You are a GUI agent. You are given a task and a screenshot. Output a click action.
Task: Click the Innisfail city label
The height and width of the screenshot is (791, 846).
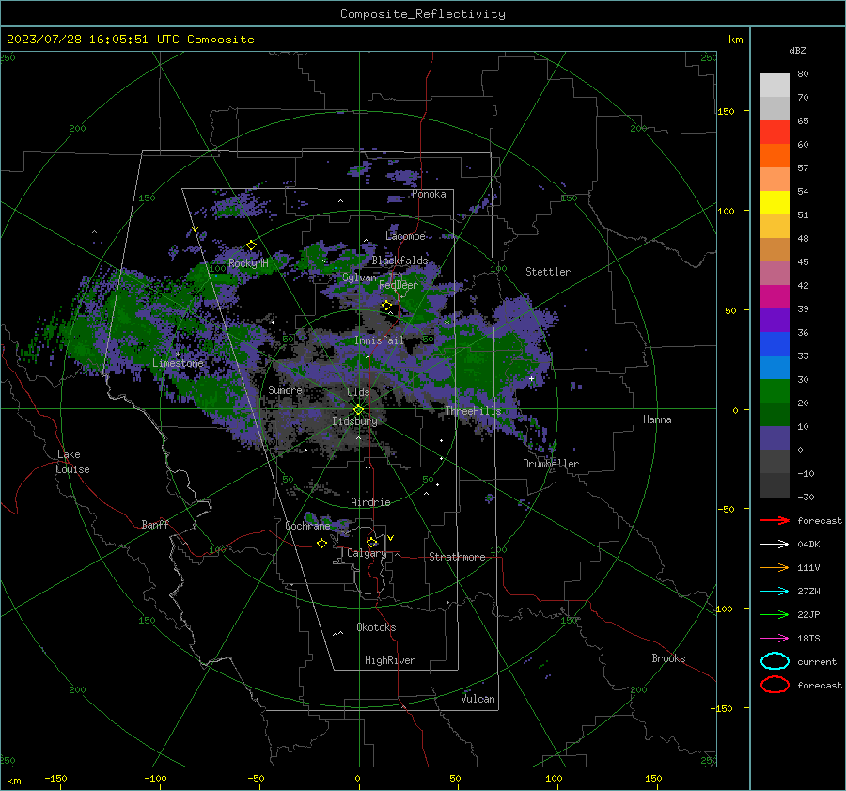[x=379, y=340]
